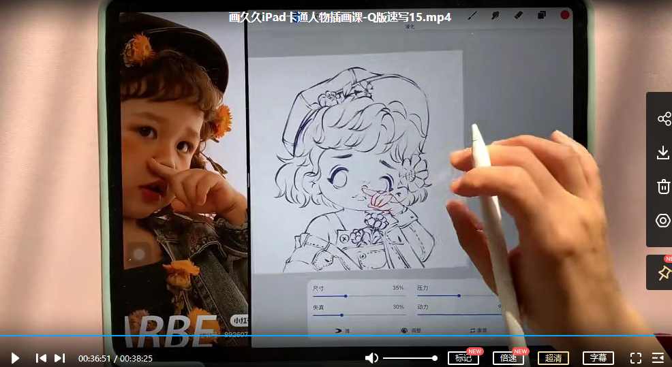Skip to the next video

(59, 358)
